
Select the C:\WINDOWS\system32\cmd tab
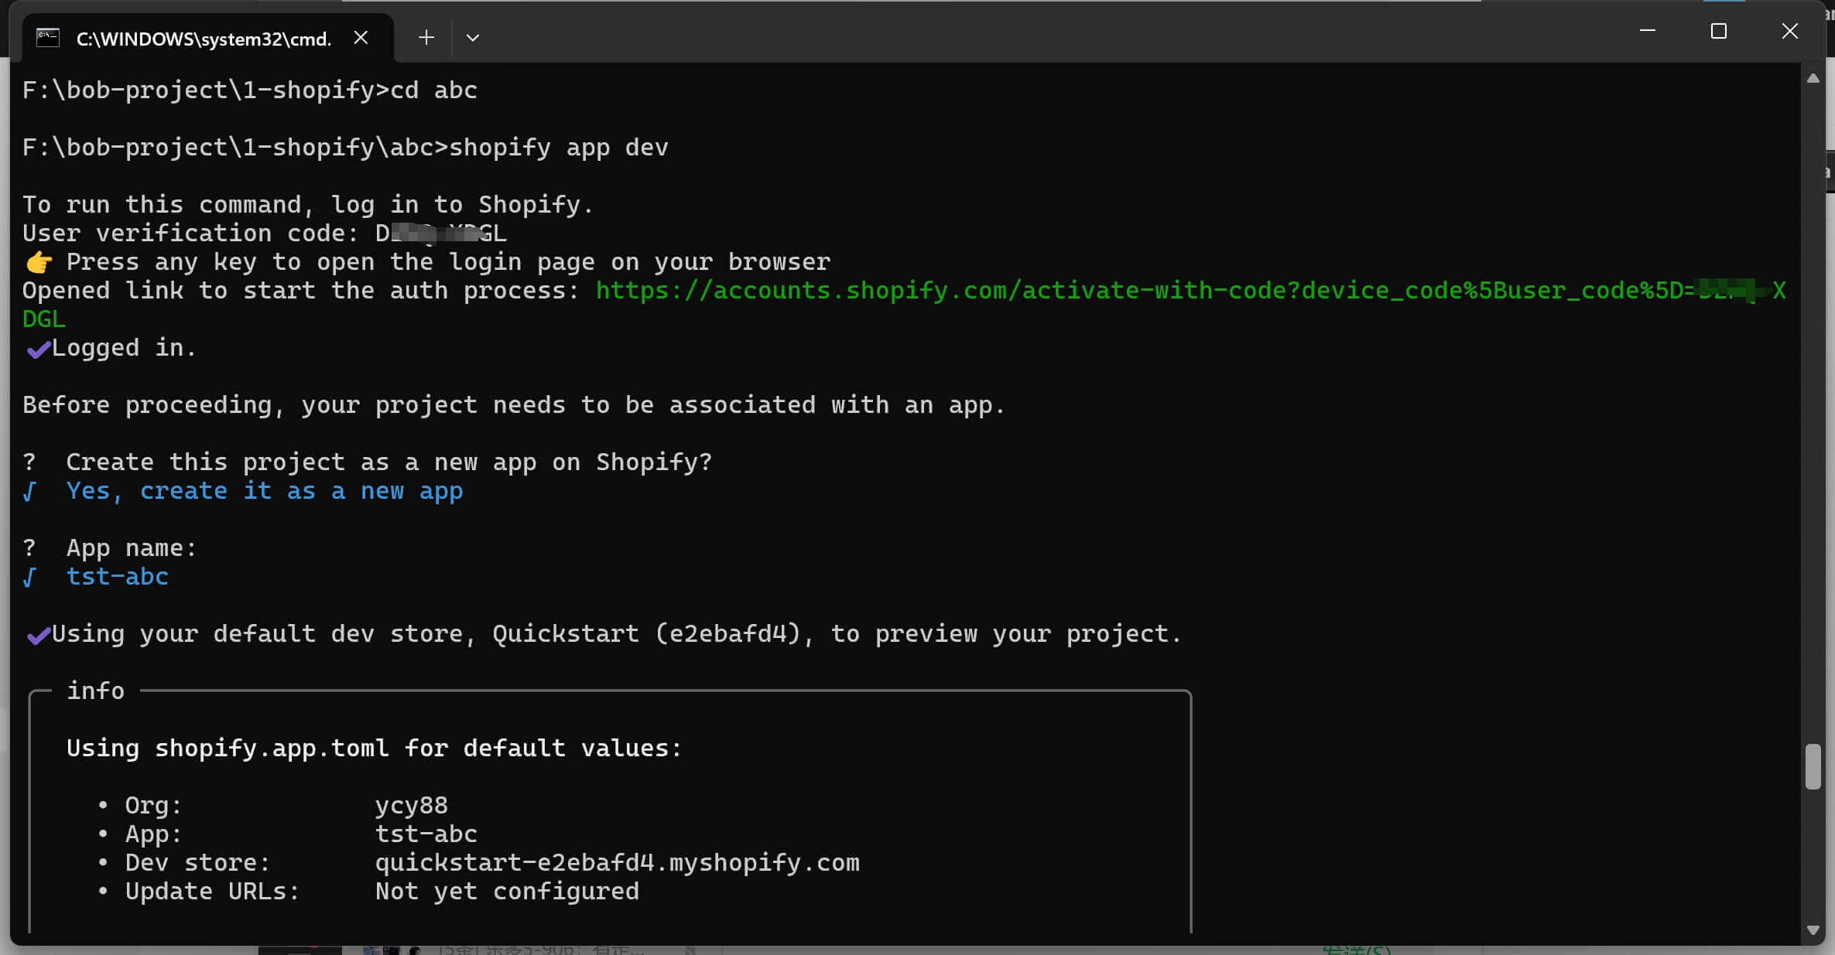click(x=203, y=39)
